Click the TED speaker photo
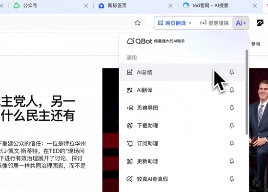268x192 pixels. click(258, 130)
